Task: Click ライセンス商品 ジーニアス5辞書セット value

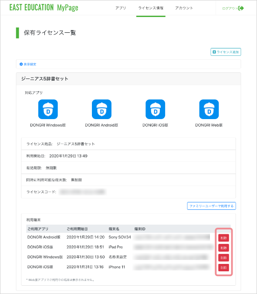Action: tap(76, 144)
